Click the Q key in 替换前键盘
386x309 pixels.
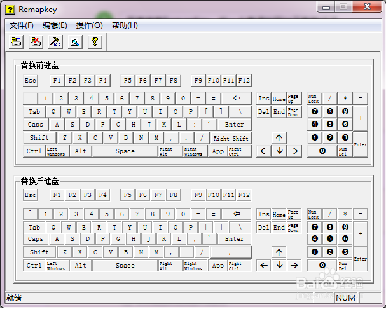[x=53, y=112]
